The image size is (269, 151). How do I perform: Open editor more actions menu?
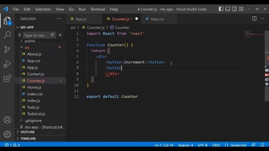262,18
